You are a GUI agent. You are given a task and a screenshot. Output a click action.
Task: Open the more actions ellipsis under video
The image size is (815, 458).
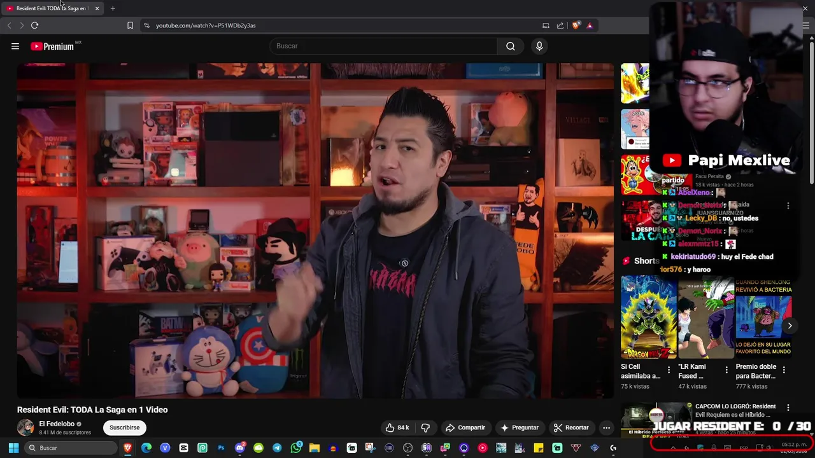coord(606,427)
